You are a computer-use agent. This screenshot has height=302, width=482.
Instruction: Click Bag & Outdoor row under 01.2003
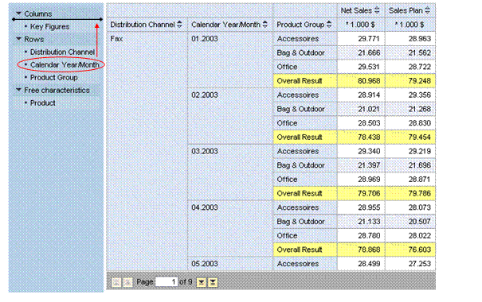tap(305, 52)
